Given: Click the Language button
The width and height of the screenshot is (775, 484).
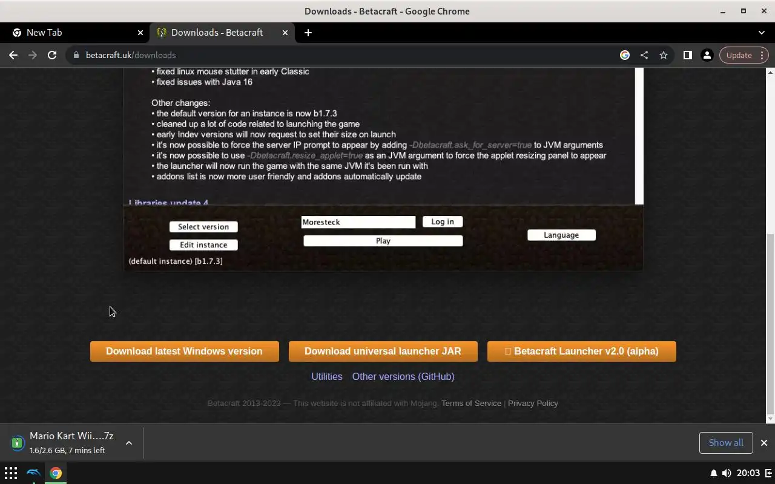Looking at the screenshot, I should click(x=561, y=235).
